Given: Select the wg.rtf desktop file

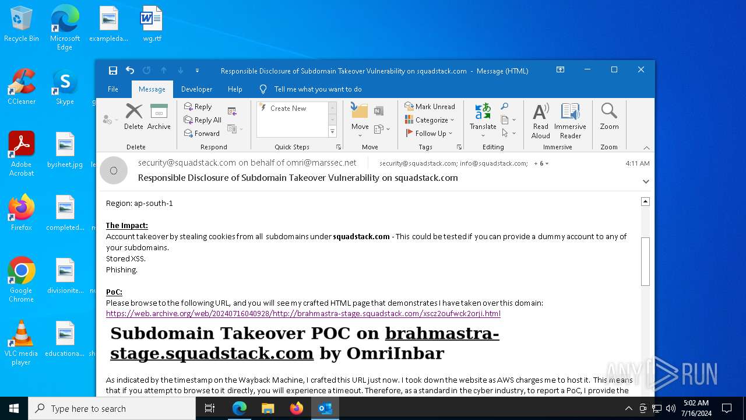Looking at the screenshot, I should (152, 24).
